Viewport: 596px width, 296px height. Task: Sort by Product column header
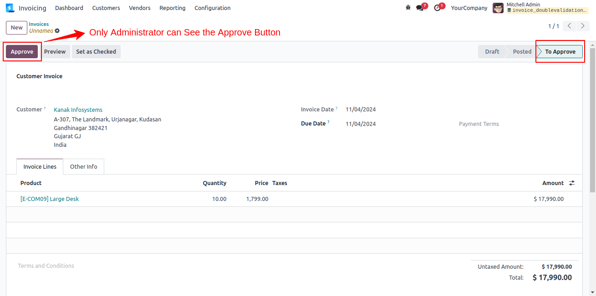point(31,183)
